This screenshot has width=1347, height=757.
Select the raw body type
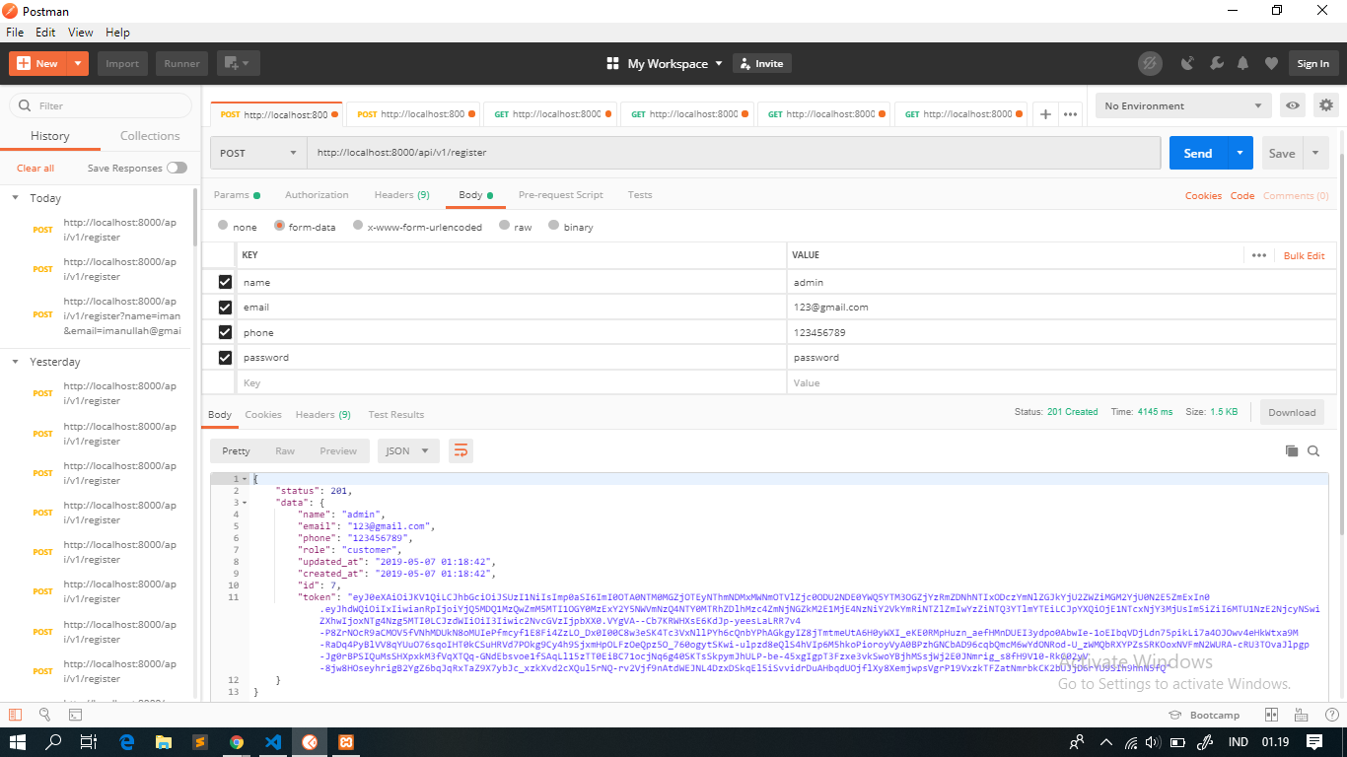pos(502,226)
